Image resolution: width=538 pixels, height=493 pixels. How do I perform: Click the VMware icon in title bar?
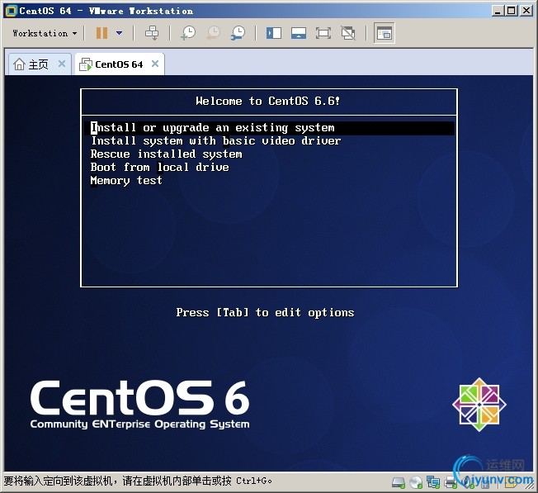tap(12, 11)
